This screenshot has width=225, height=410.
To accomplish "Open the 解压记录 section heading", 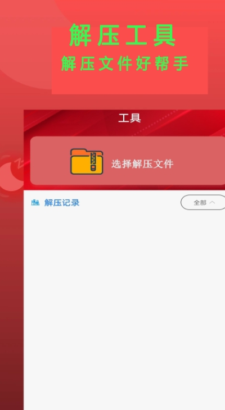I will tap(62, 203).
